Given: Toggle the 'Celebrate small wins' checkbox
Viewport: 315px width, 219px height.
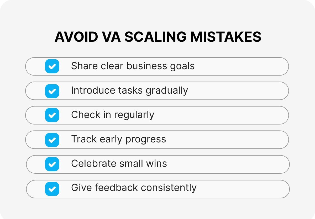Looking at the screenshot, I should (52, 164).
